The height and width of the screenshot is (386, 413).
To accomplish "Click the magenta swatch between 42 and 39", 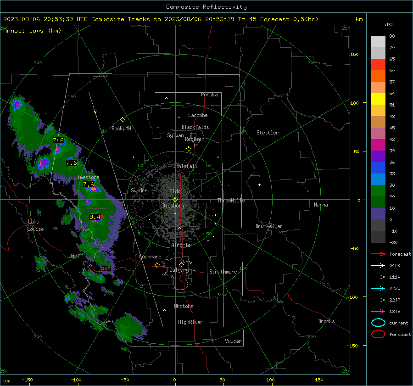I will click(378, 145).
